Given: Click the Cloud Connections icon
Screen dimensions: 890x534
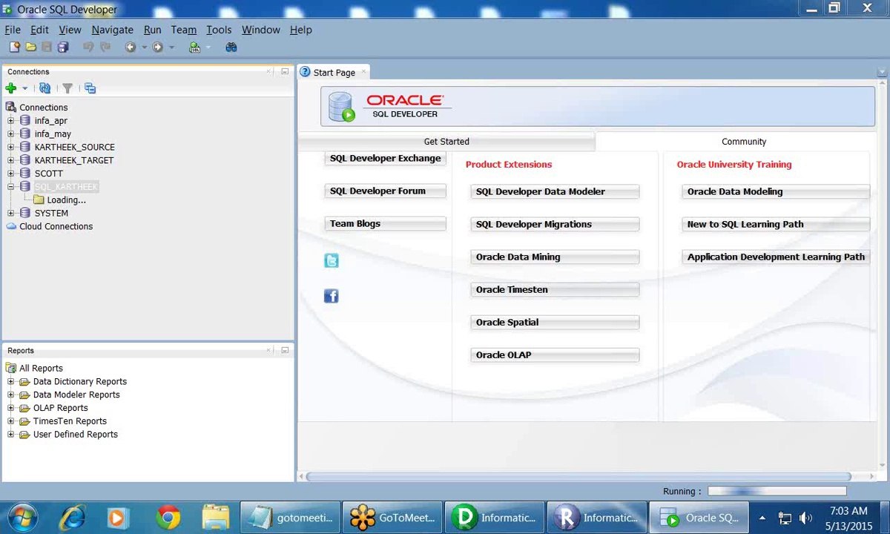Looking at the screenshot, I should coord(11,226).
